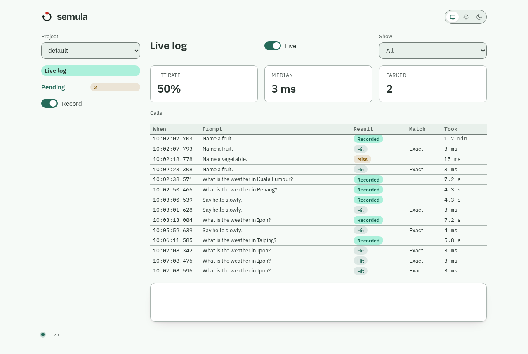528x354 pixels.
Task: Select the system theme monitor icon
Action: [453, 17]
